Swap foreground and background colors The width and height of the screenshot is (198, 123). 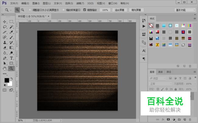pos(12,79)
